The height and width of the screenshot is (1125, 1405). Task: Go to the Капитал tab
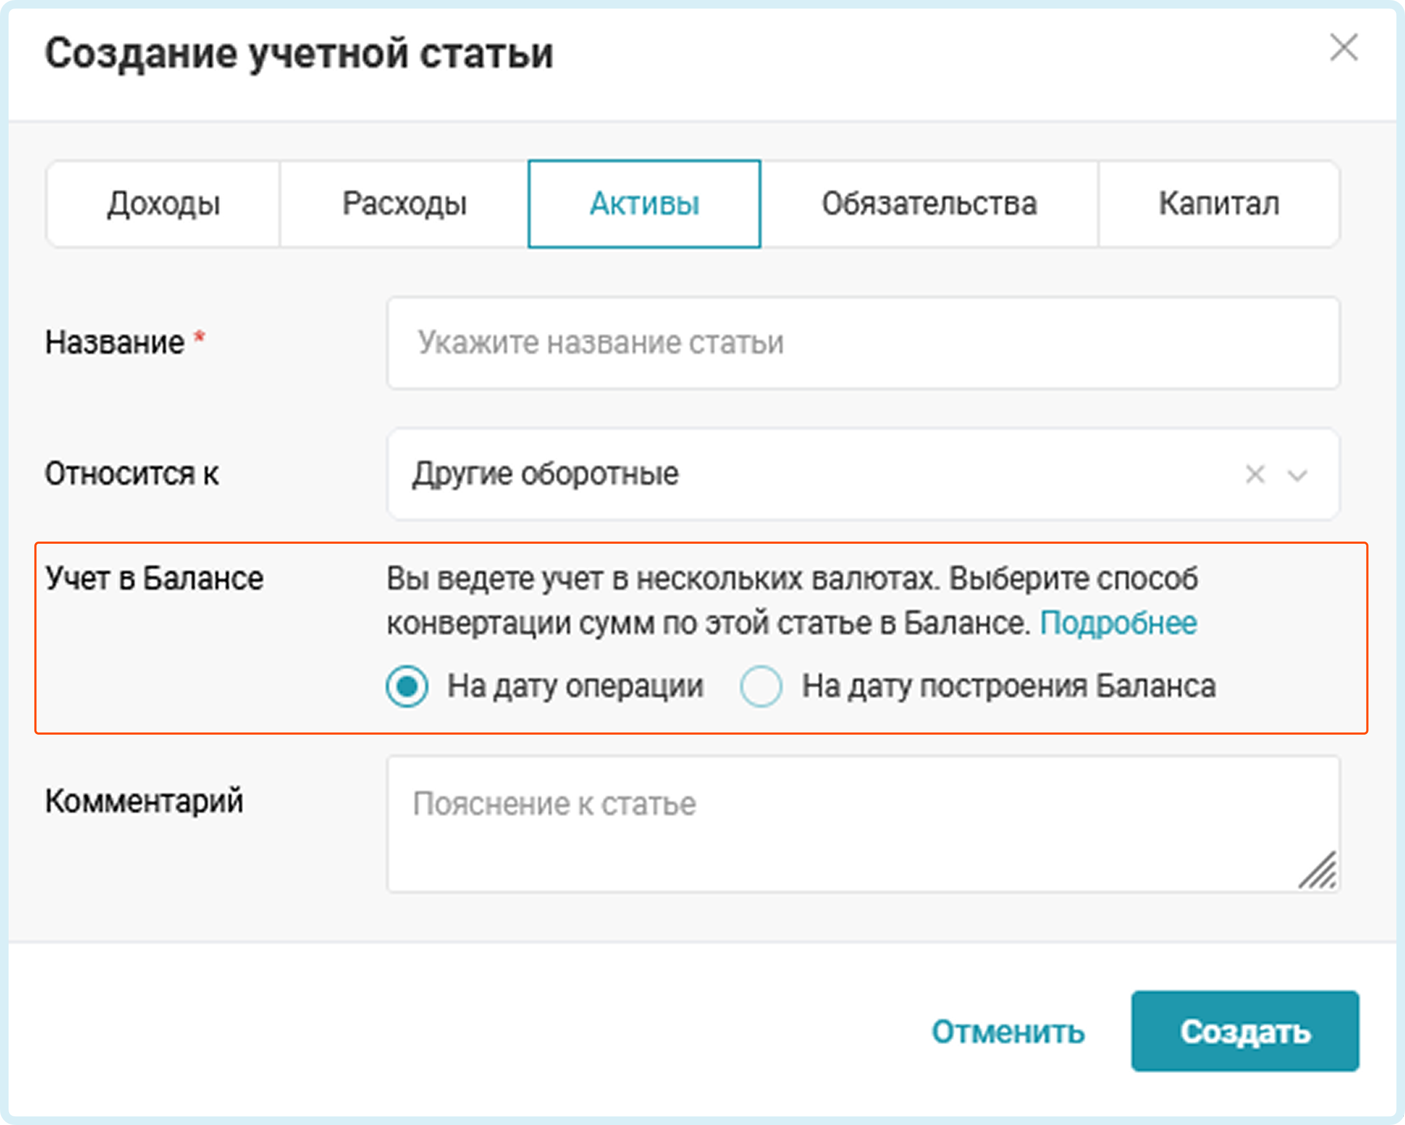tap(1219, 204)
